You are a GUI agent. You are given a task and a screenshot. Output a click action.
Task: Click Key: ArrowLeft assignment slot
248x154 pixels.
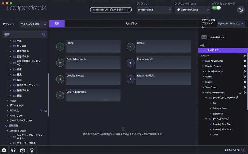tap(163, 63)
